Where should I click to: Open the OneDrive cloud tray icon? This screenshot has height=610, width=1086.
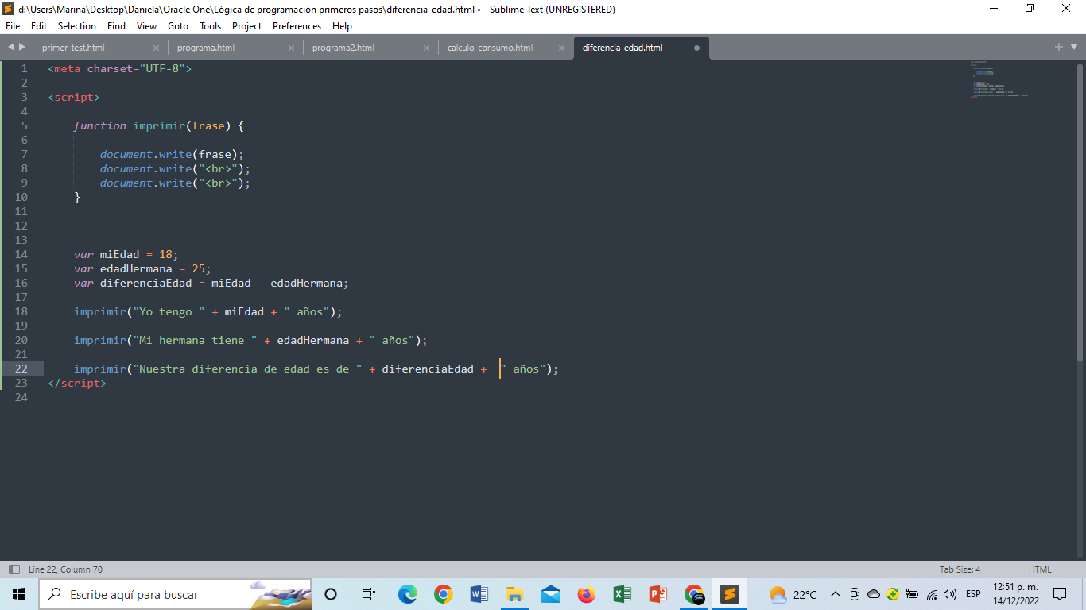tap(874, 594)
